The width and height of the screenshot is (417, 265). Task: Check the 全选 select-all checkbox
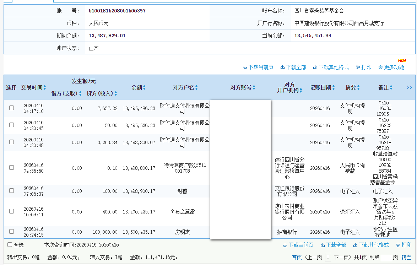click(9, 245)
